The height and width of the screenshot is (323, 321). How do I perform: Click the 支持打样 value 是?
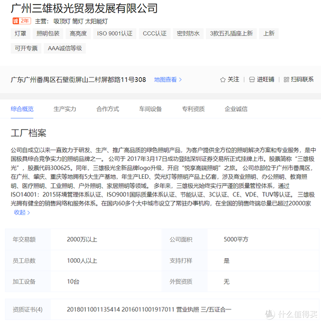pos(227,261)
